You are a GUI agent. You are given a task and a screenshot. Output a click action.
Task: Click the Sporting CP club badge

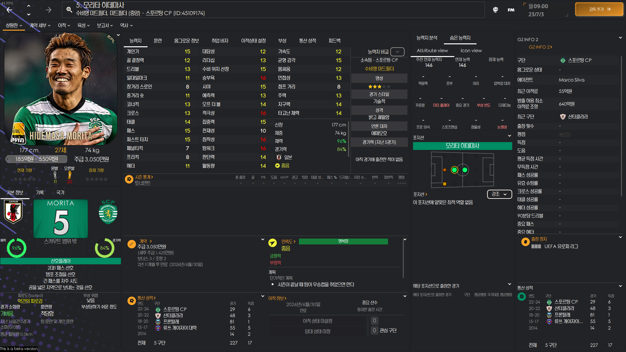pyautogui.click(x=108, y=212)
